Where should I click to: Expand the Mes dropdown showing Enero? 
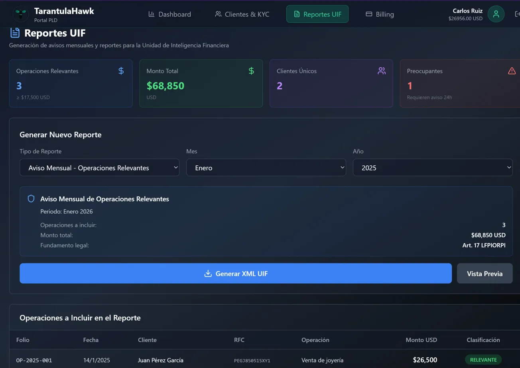266,168
